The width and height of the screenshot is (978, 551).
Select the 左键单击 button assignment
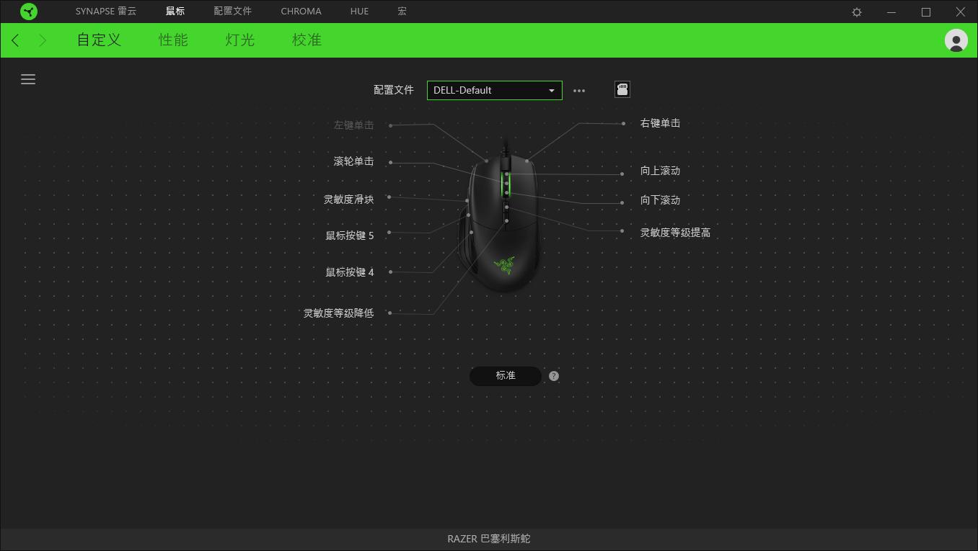click(353, 124)
